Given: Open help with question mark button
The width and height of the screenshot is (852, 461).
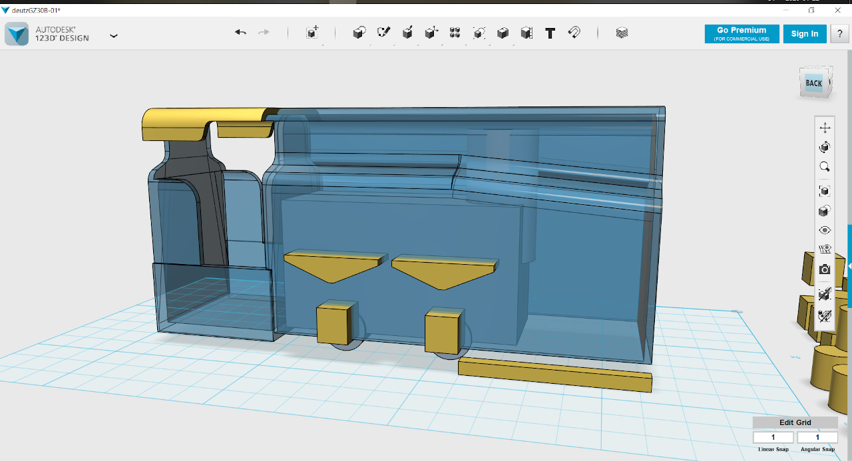Looking at the screenshot, I should 840,34.
